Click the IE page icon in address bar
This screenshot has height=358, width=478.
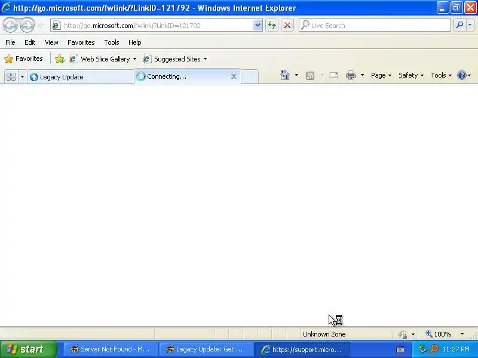pos(56,26)
